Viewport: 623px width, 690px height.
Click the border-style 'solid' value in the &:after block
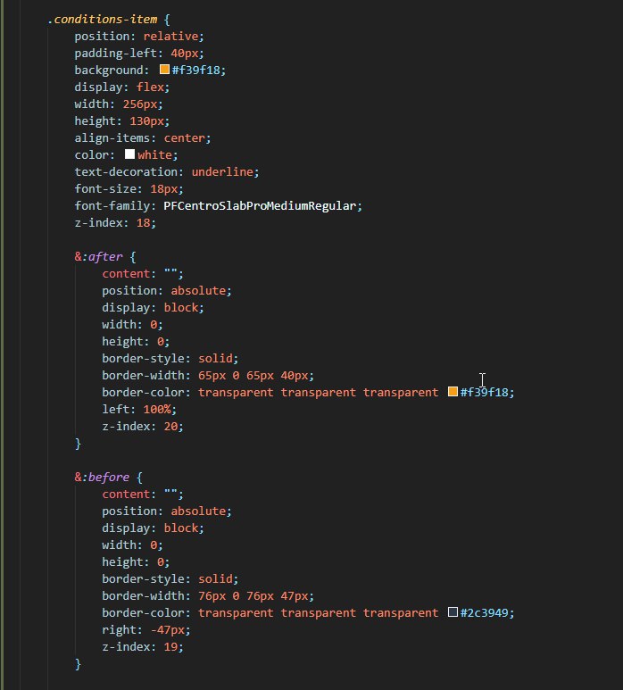[x=215, y=358]
